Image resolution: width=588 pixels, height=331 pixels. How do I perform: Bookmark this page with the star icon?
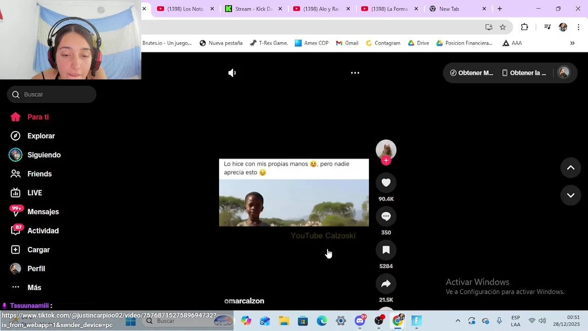coord(503,27)
